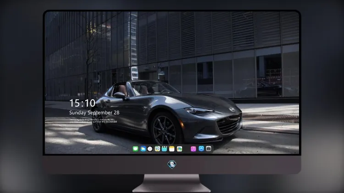Open the Wallet cards icon in dock
The height and width of the screenshot is (193, 344).
(x=179, y=149)
